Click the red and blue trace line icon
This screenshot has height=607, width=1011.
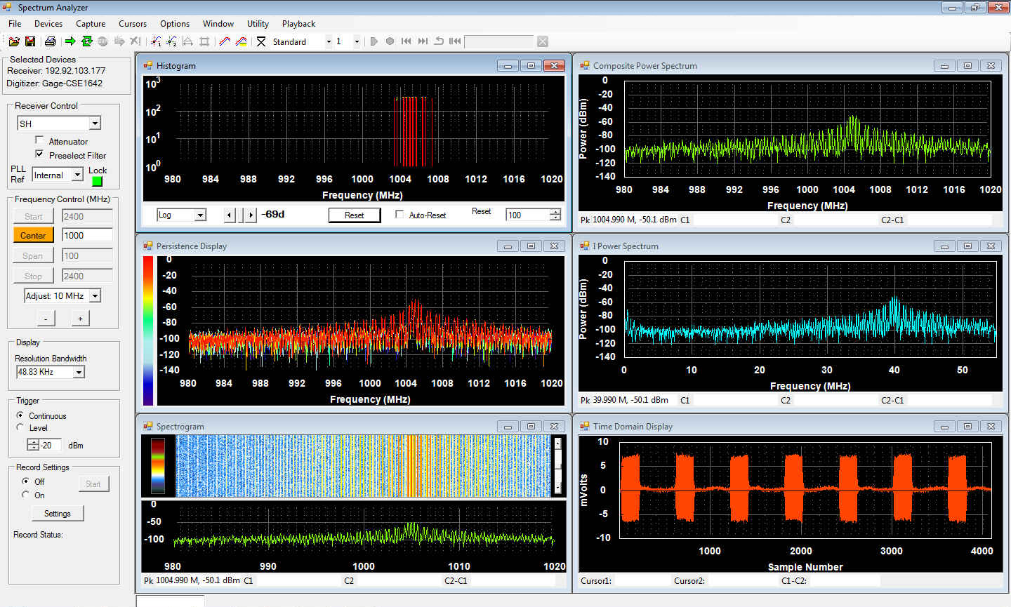(x=225, y=41)
